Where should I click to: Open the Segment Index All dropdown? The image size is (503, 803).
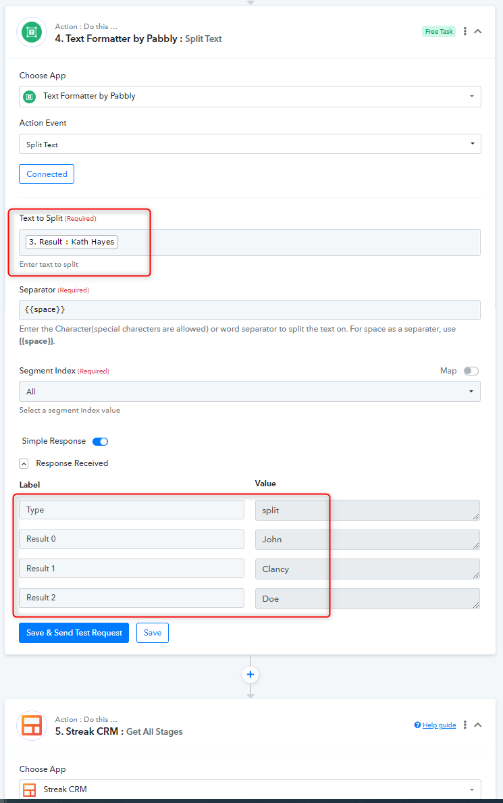point(250,391)
